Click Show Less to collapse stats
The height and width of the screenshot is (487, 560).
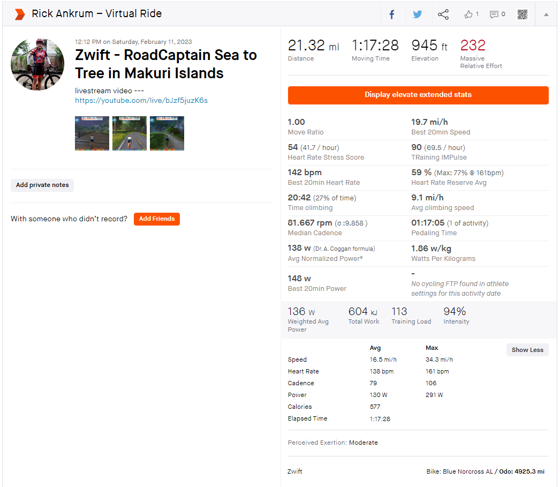pyautogui.click(x=527, y=350)
